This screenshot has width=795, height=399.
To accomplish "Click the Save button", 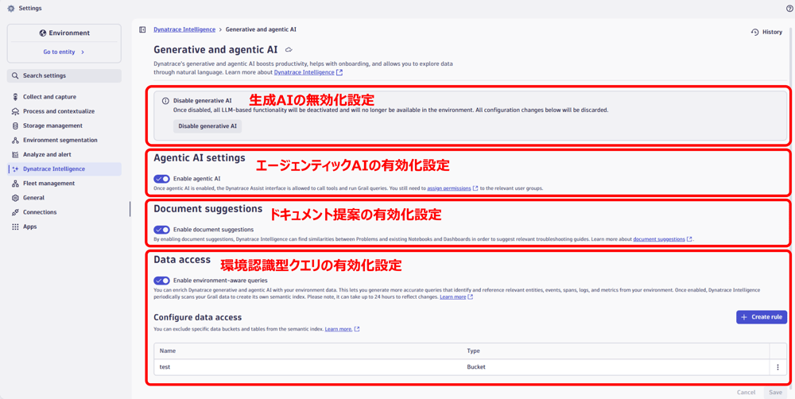I will point(775,393).
